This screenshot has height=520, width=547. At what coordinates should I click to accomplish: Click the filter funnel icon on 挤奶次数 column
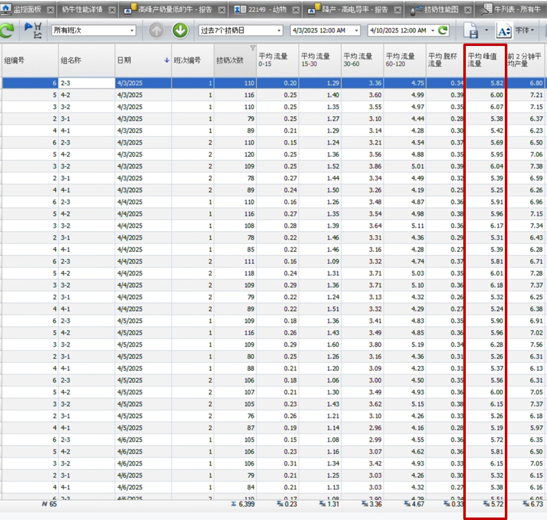click(x=252, y=48)
